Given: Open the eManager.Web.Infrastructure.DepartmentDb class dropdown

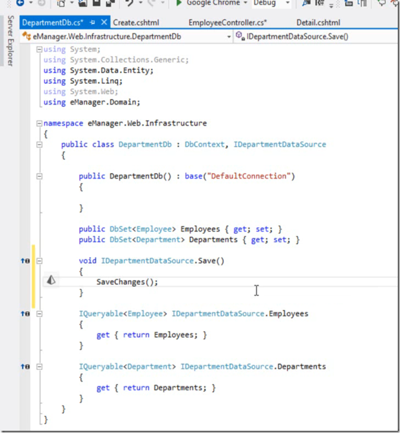Looking at the screenshot, I should (x=229, y=37).
